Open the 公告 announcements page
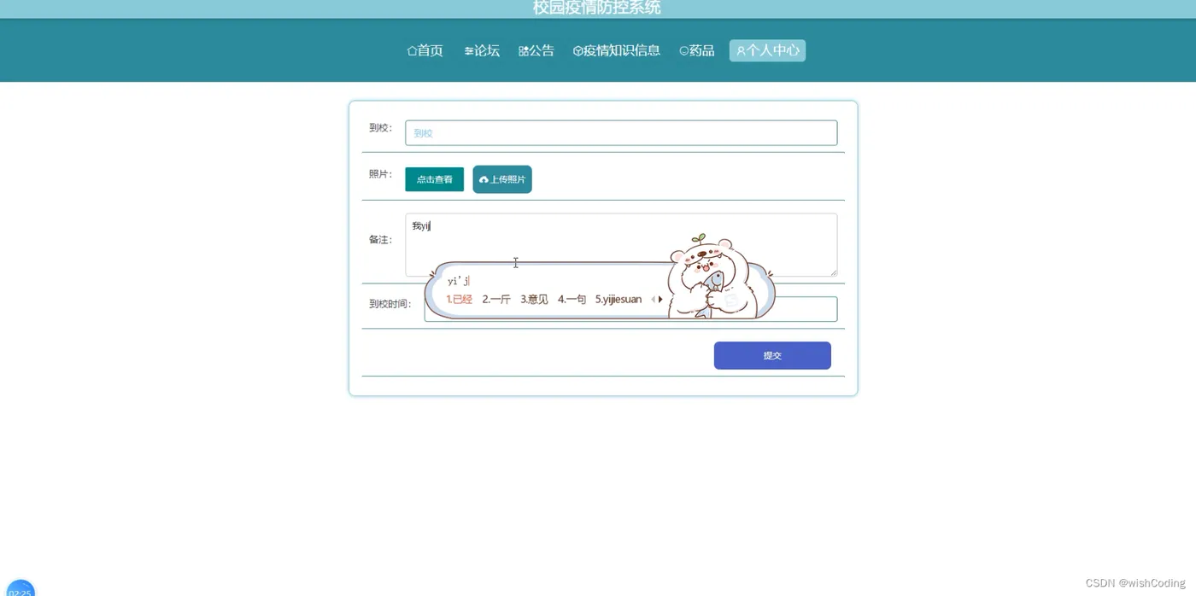 point(536,50)
